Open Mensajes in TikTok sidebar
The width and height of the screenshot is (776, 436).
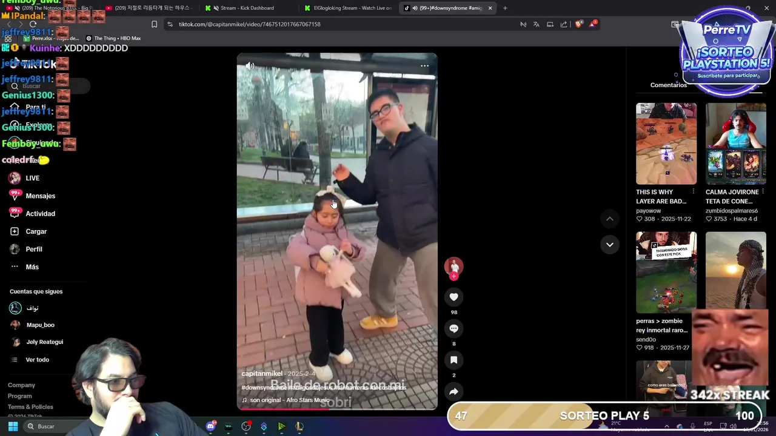coord(32,196)
